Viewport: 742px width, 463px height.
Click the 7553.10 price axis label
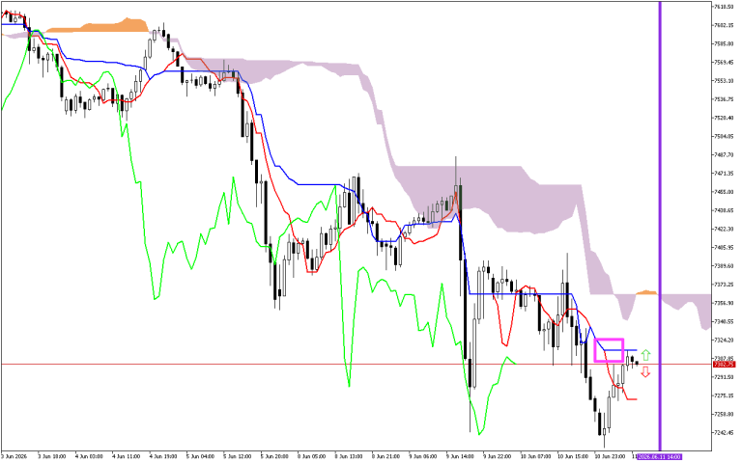[x=724, y=81]
